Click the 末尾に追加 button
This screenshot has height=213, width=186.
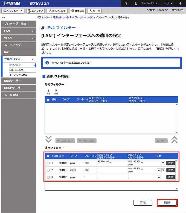pos(87,141)
